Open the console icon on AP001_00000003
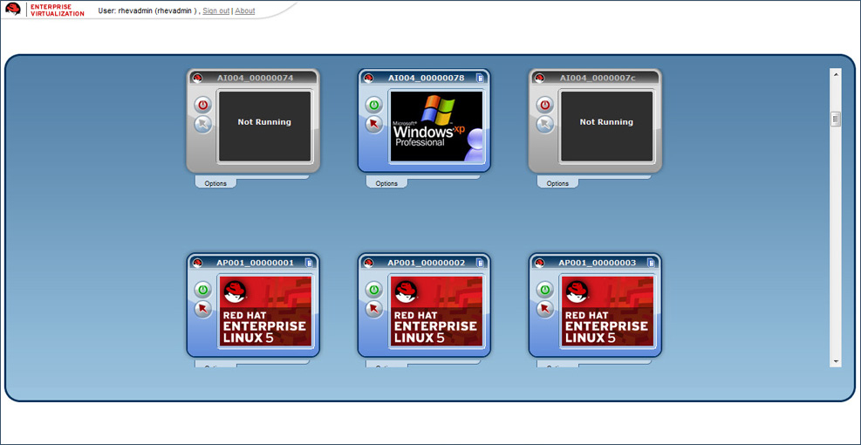 (x=544, y=309)
